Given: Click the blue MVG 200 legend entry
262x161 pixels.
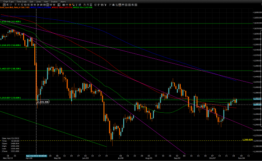Looking at the screenshot, I should coord(41,8).
